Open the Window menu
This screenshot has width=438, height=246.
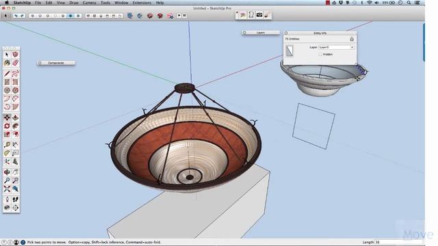121,3
